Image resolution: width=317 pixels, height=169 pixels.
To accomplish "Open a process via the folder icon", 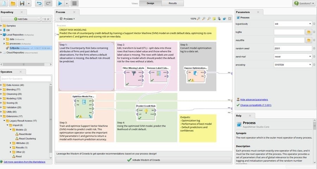I will 13,4.
